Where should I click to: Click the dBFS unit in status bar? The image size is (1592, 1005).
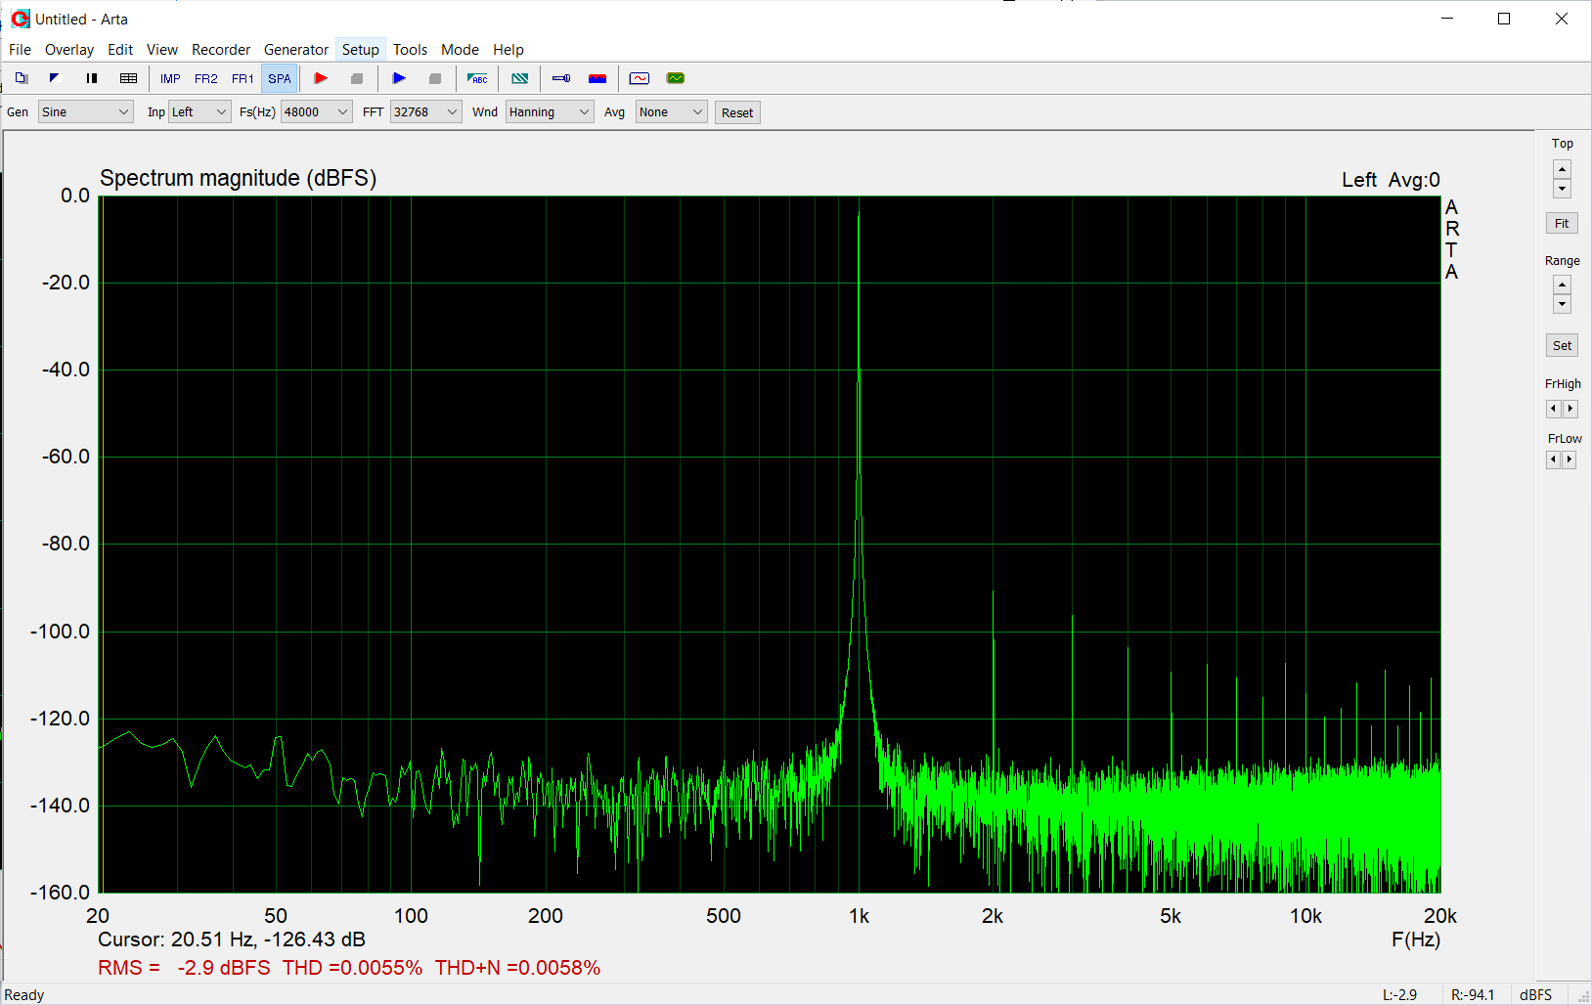1536,995
